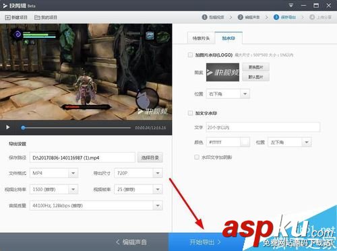Select step 4 上传分享 in wizard
Image resolution: width=337 pixels, height=251 pixels.
(x=321, y=17)
